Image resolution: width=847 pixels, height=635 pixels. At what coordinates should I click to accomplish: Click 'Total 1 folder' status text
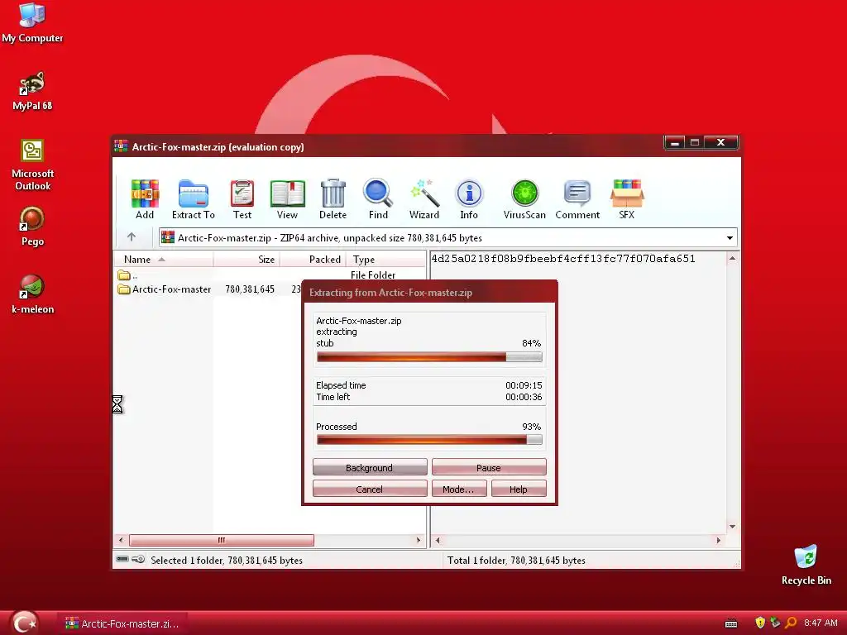[516, 560]
